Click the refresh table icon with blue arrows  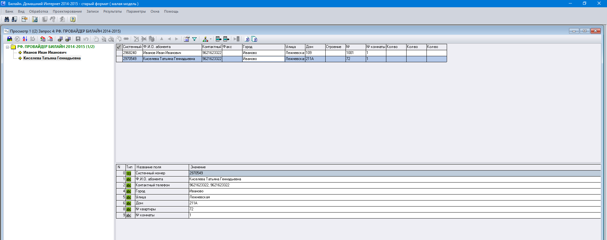click(9, 39)
